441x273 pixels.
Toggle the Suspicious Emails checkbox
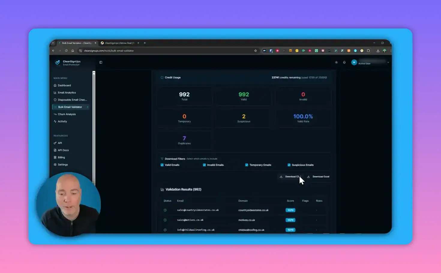pos(289,165)
